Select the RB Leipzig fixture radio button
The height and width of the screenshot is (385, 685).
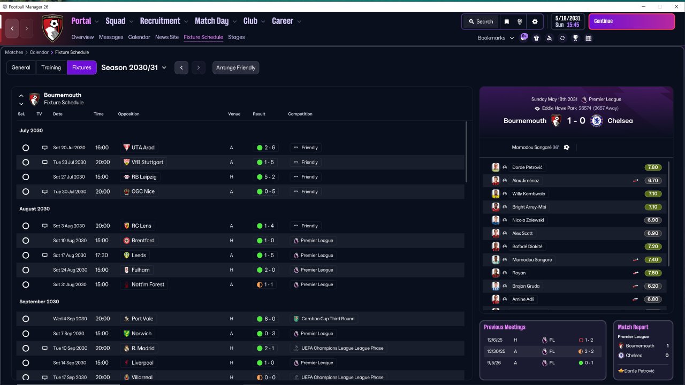25,177
